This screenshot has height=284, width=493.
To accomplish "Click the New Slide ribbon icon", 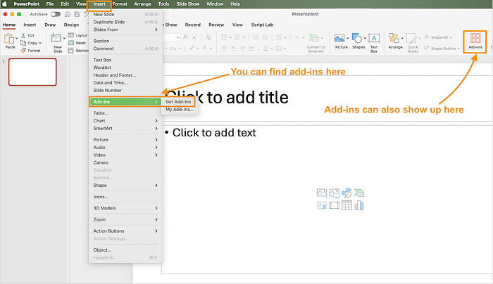I will coord(56,38).
